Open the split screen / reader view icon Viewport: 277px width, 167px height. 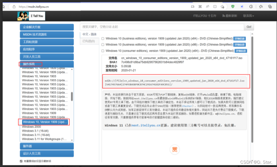tap(215, 7)
